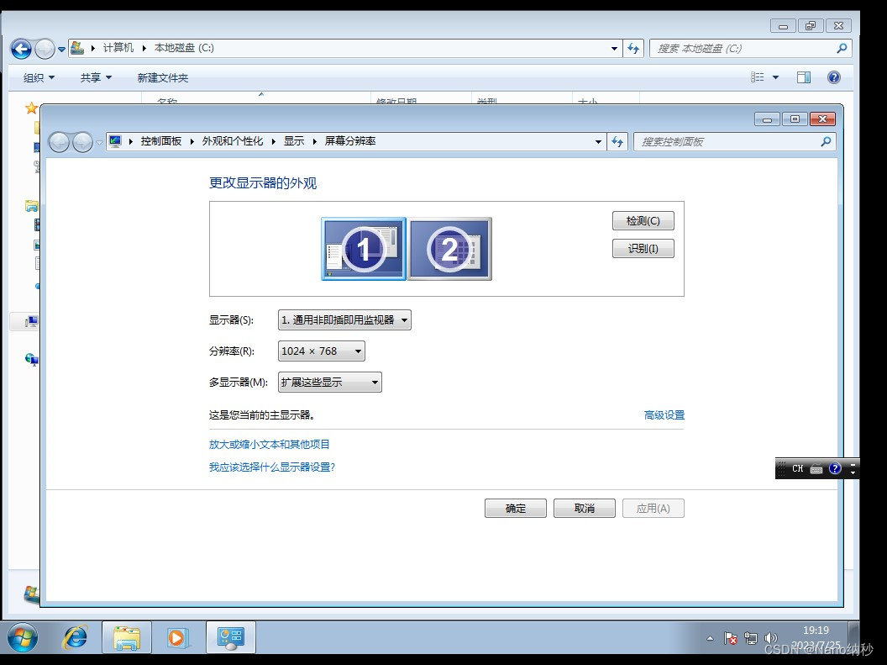Open the 显示器(S) display dropdown
The image size is (887, 665).
[x=344, y=319]
